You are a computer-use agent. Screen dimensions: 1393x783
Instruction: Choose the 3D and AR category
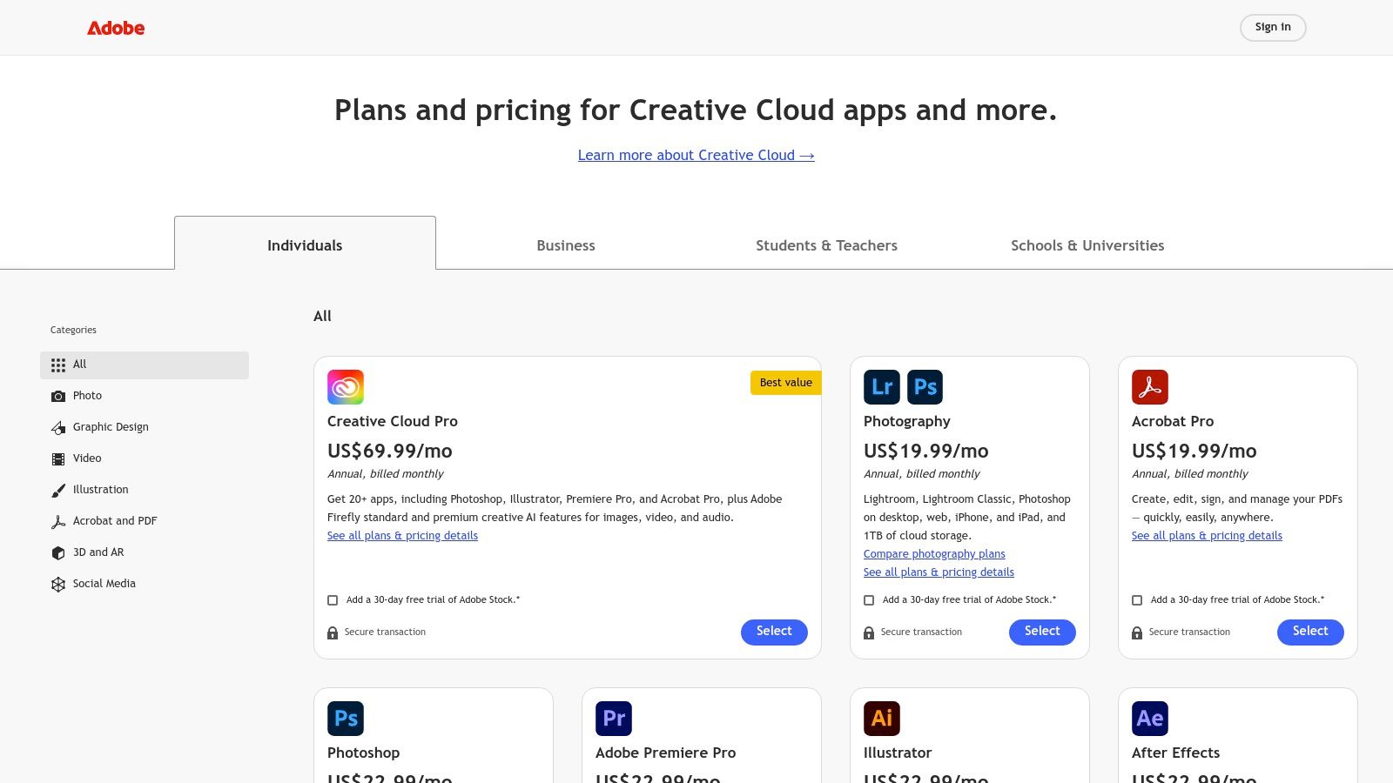click(145, 553)
